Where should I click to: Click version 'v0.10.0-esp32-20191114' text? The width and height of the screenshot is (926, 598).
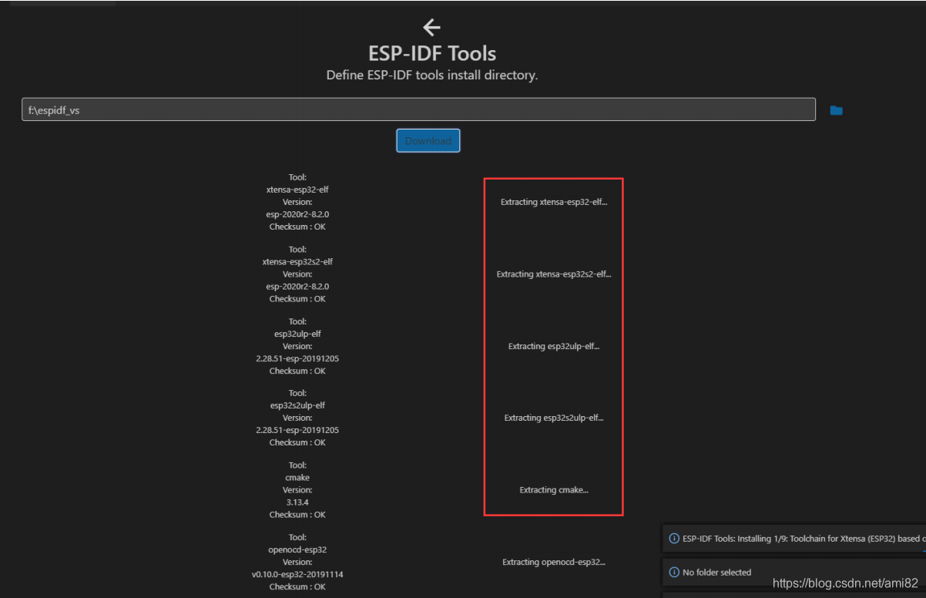point(297,574)
